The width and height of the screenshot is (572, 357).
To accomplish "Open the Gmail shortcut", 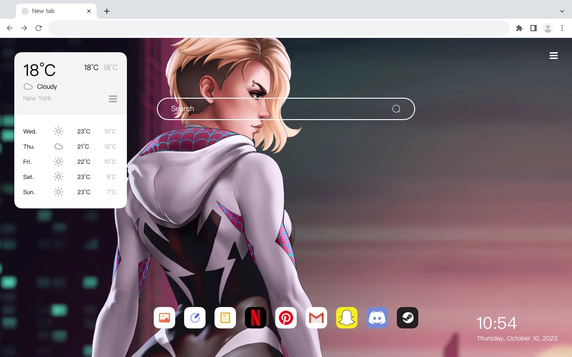I will [316, 318].
